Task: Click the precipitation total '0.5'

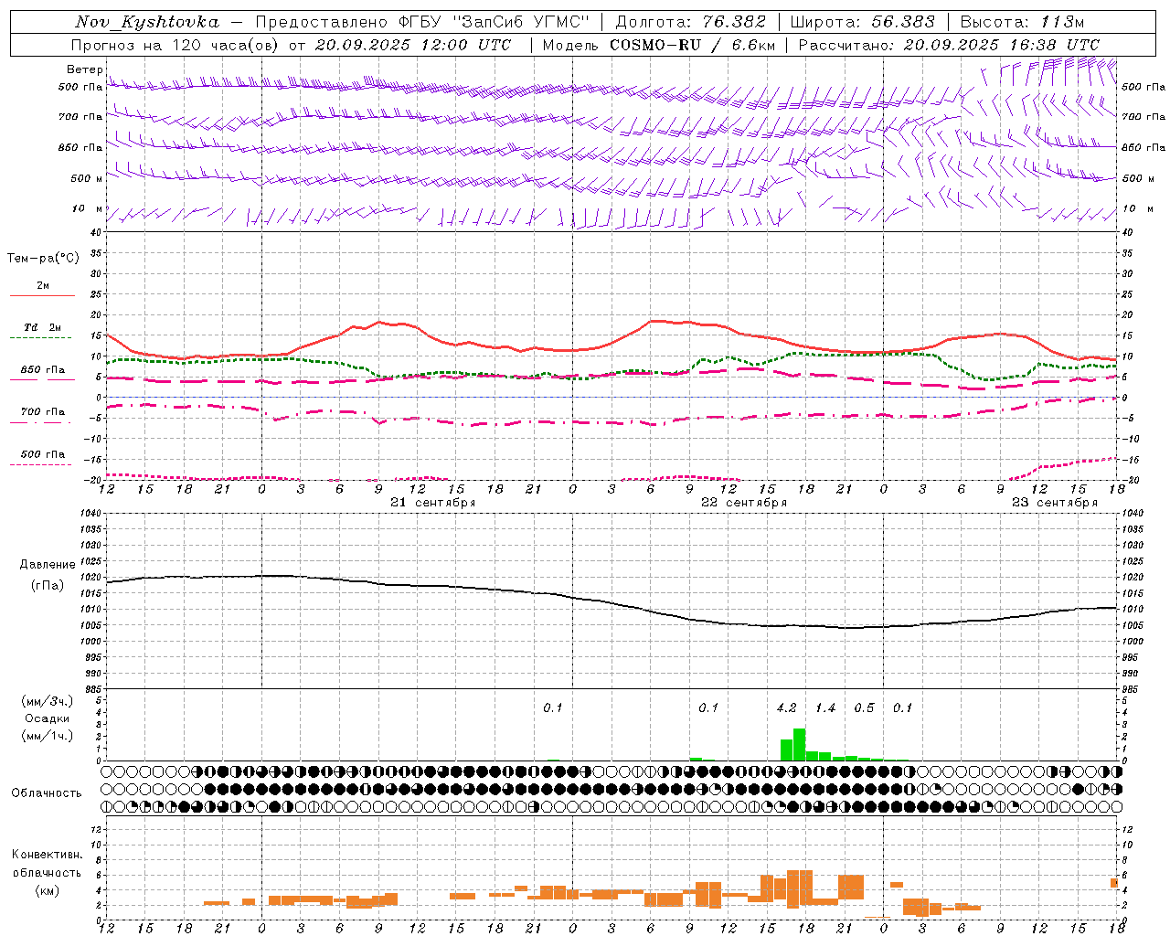Action: click(x=864, y=707)
